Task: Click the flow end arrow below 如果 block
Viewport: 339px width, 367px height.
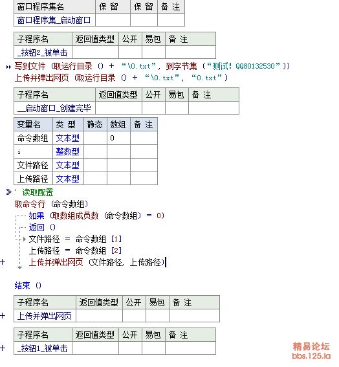Action: (x=20, y=268)
